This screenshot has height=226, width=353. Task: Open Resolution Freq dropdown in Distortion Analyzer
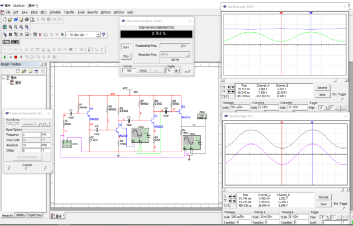tap(188, 54)
